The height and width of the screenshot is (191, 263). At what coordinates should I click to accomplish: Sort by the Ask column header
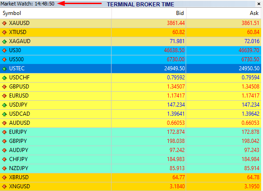(223, 13)
